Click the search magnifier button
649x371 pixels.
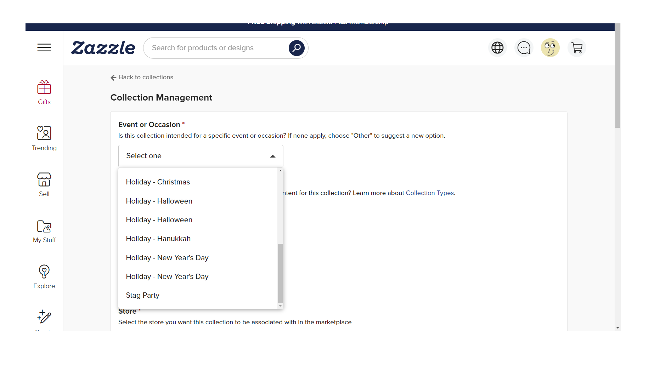(x=297, y=48)
